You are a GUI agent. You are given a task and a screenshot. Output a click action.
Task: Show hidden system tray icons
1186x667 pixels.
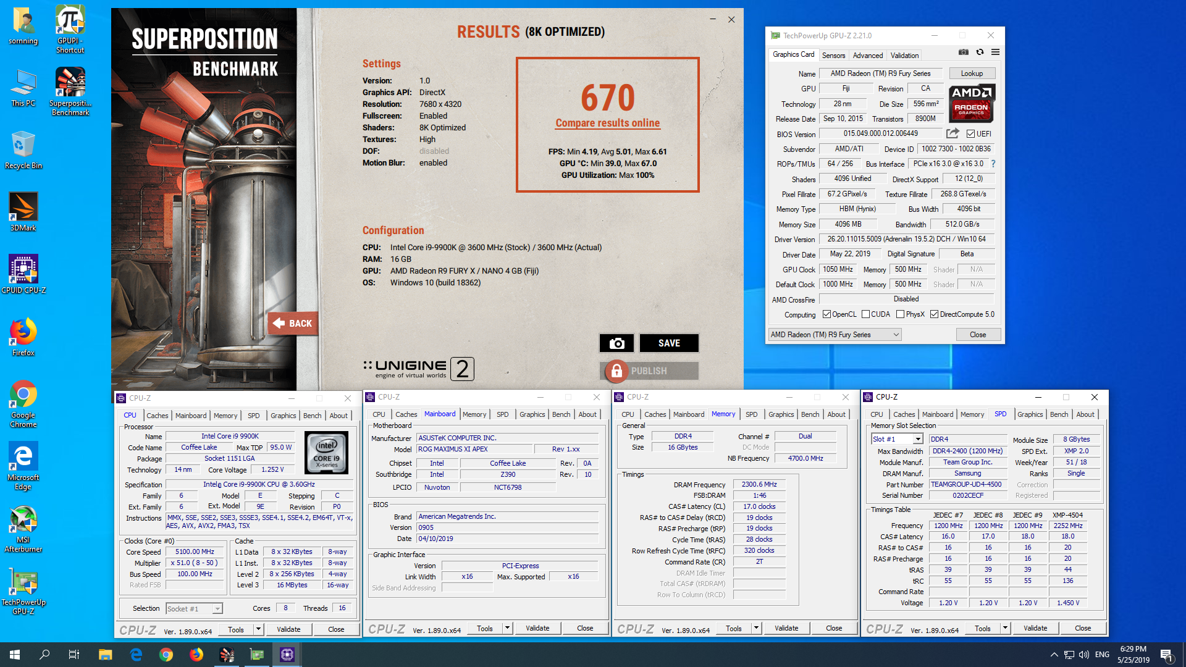[1054, 655]
